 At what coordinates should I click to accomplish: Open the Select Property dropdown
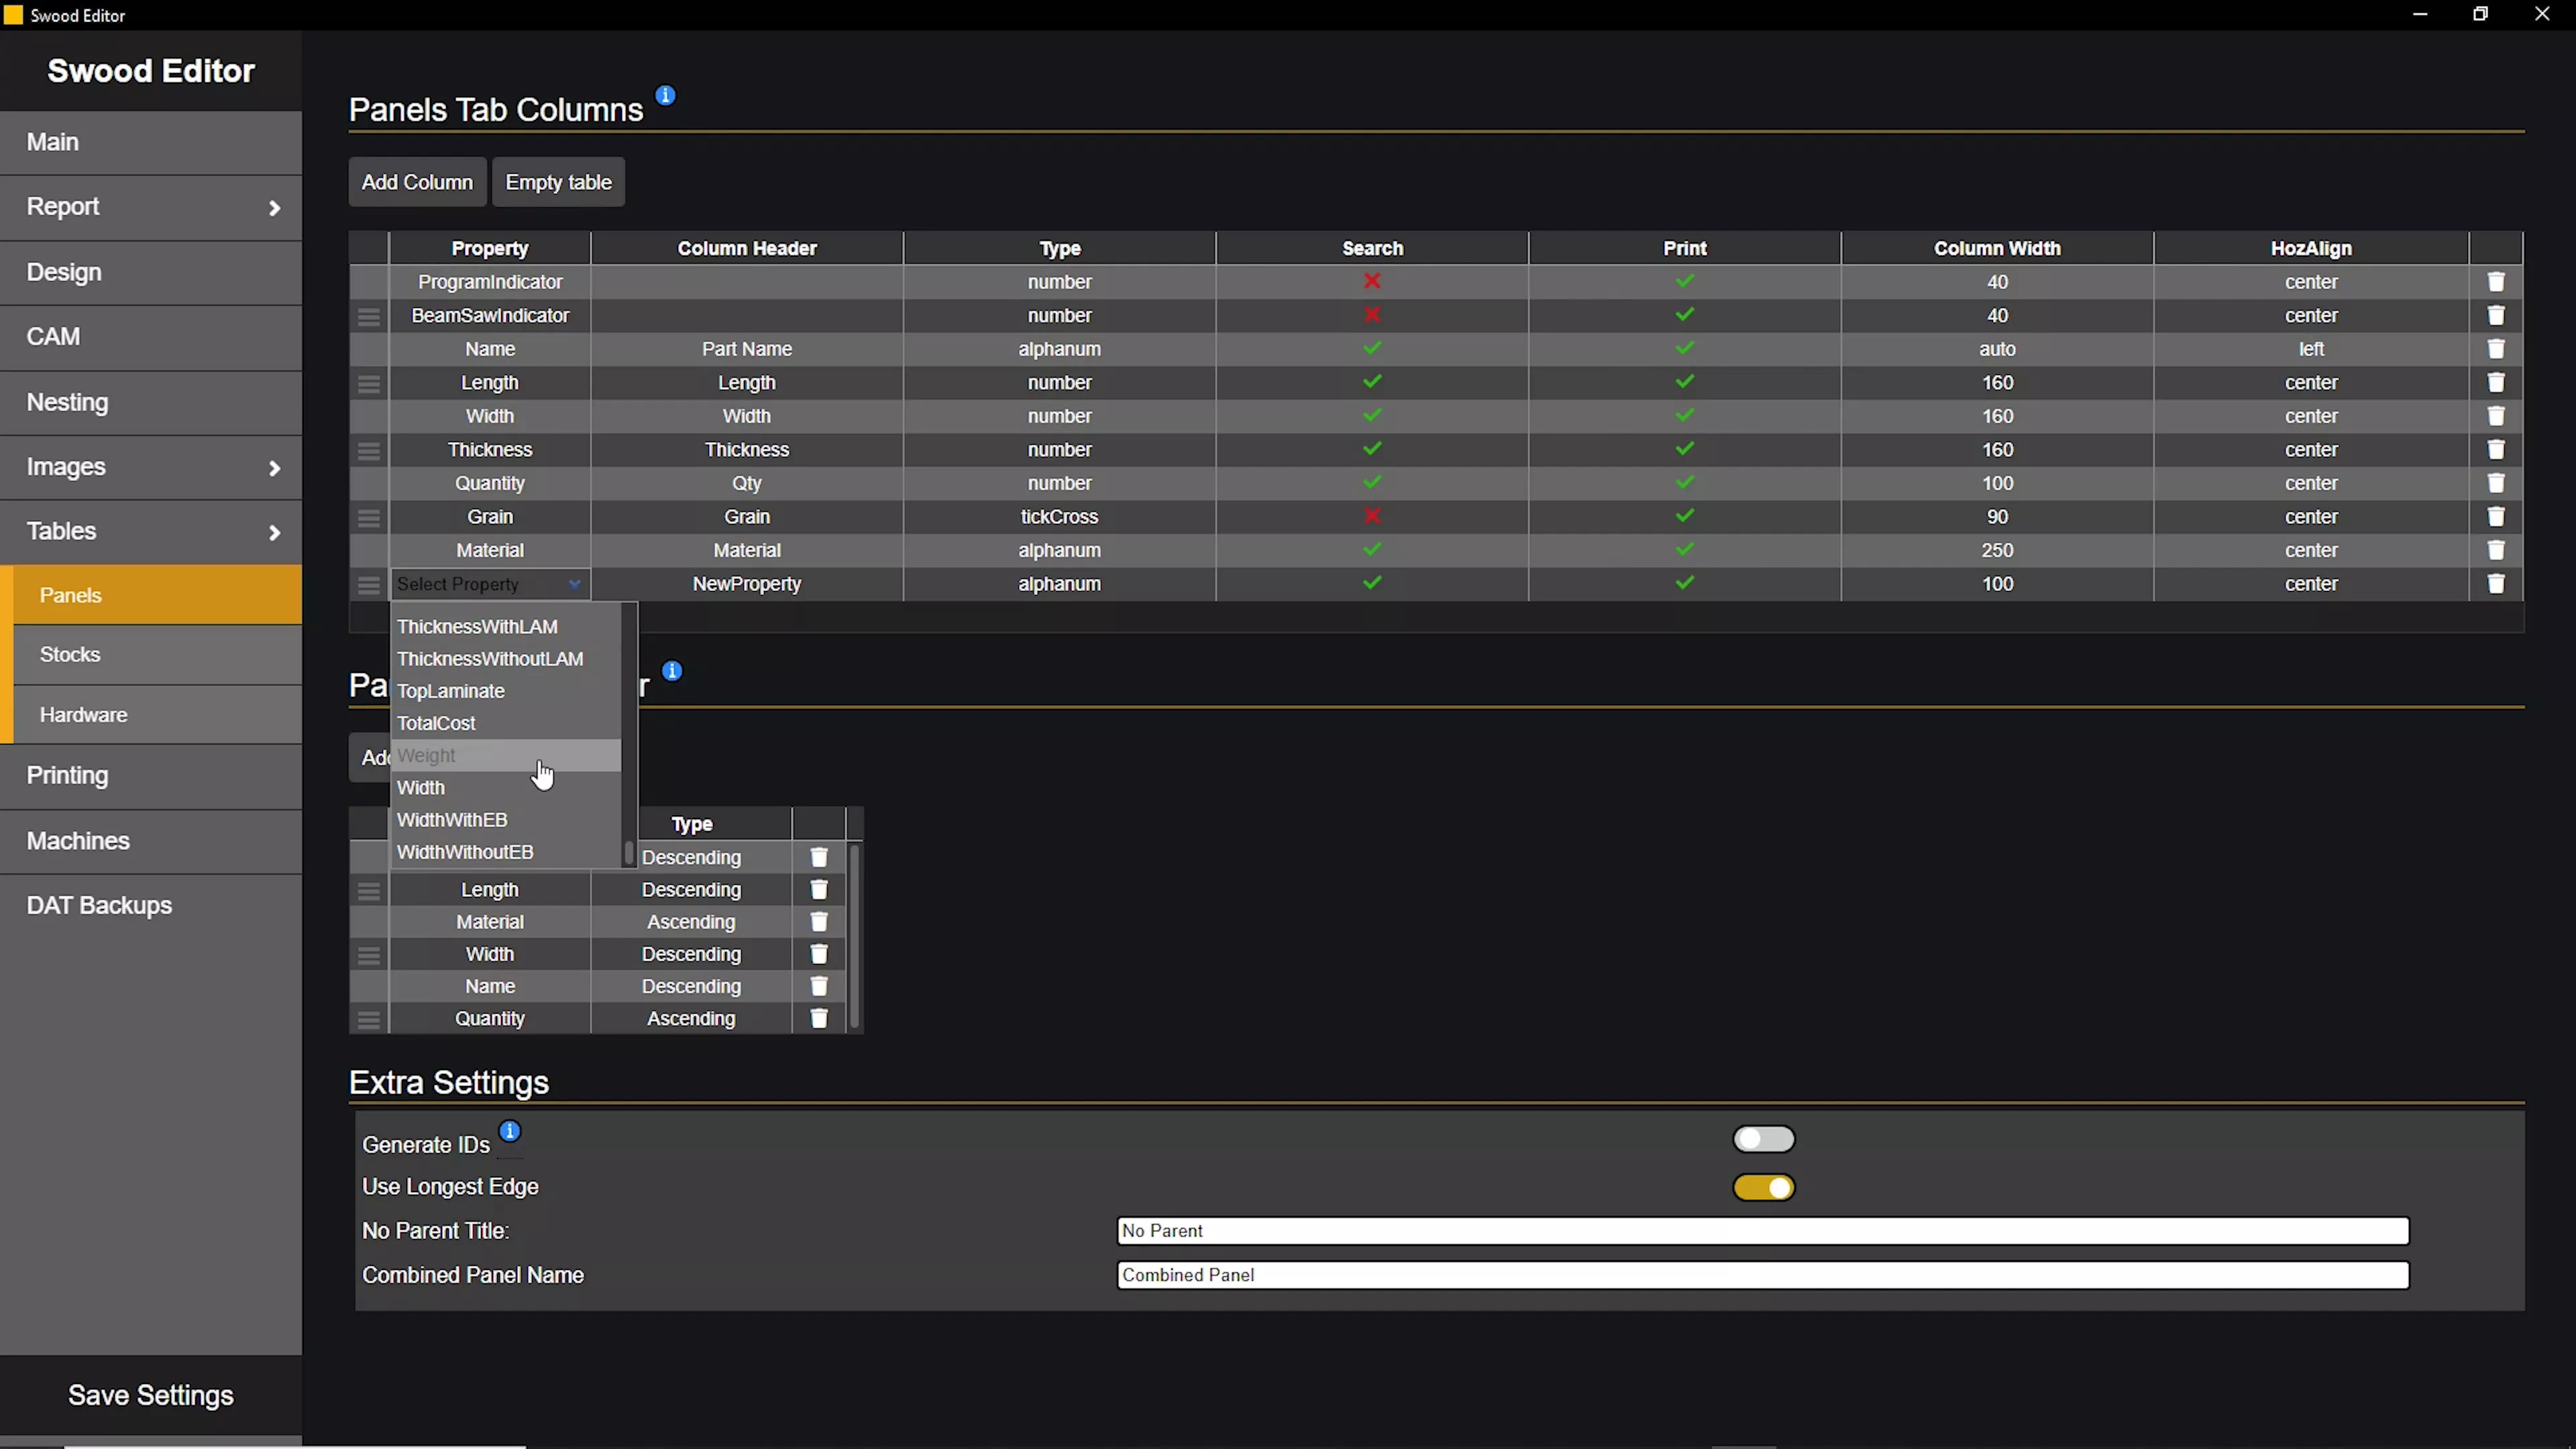click(x=489, y=584)
